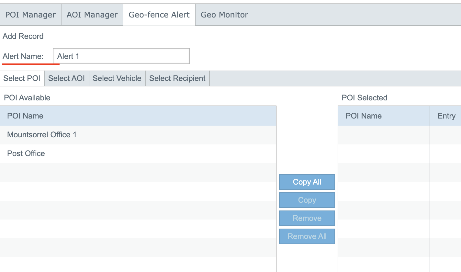Go to the Geo Monitor tab
This screenshot has width=461, height=272.
[x=224, y=15]
